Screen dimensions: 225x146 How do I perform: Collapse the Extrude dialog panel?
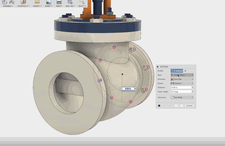point(158,67)
